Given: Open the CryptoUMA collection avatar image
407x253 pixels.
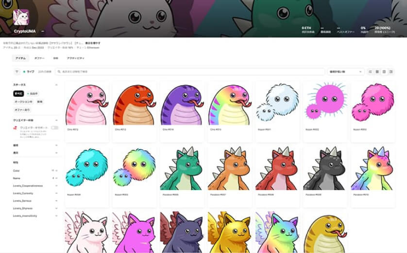Looking at the screenshot, I should point(21,17).
